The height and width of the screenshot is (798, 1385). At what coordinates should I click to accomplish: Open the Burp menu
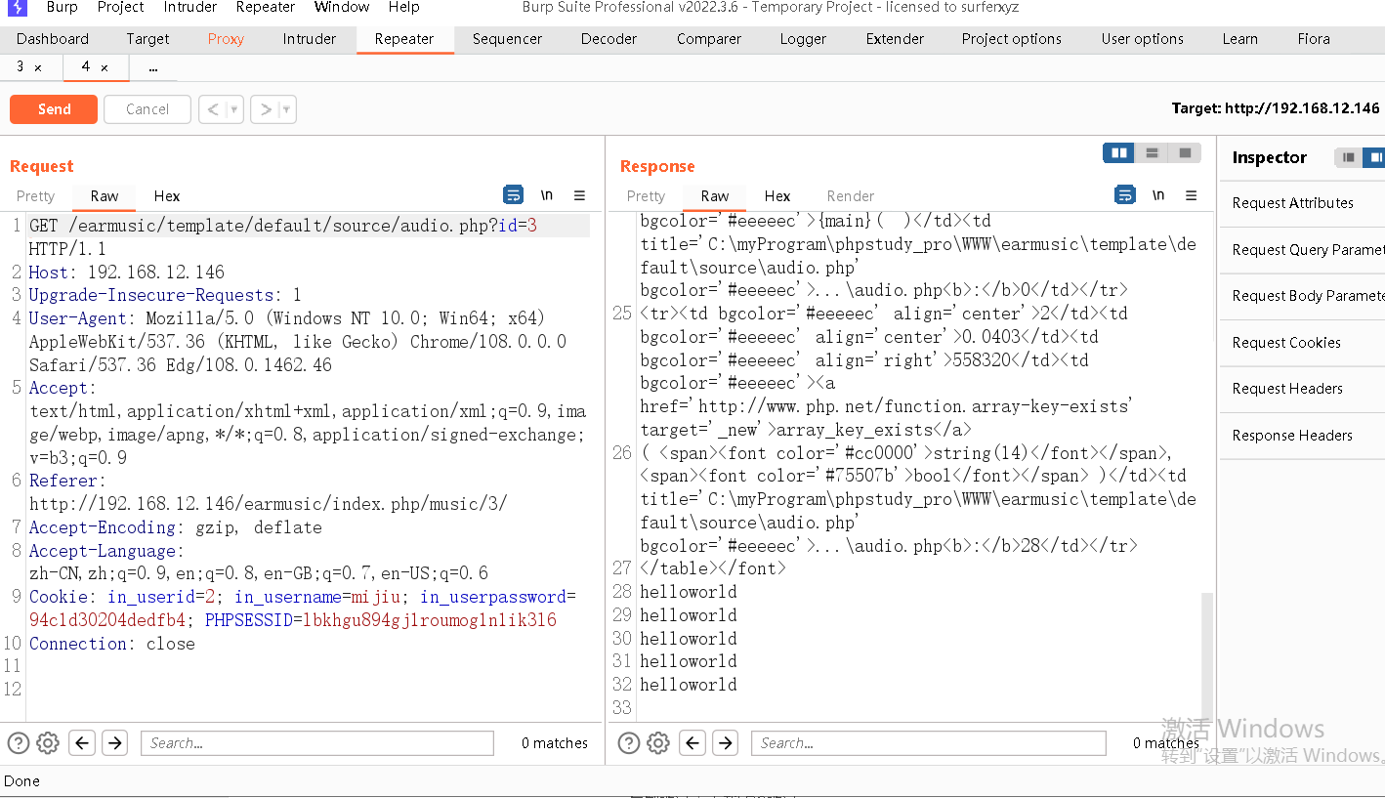pos(62,7)
